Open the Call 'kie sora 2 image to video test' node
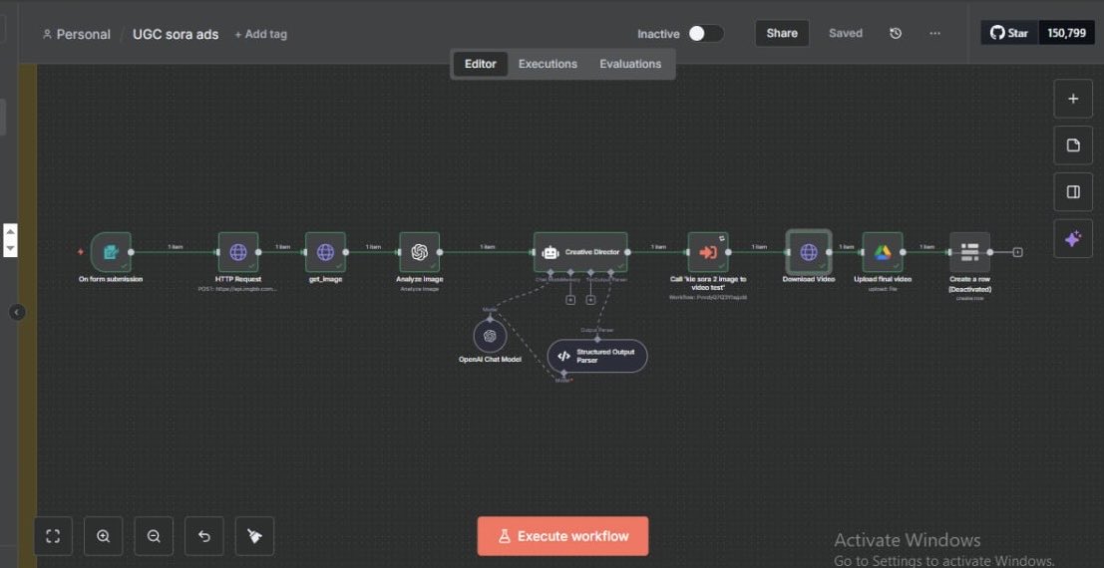The image size is (1104, 568). pos(708,252)
